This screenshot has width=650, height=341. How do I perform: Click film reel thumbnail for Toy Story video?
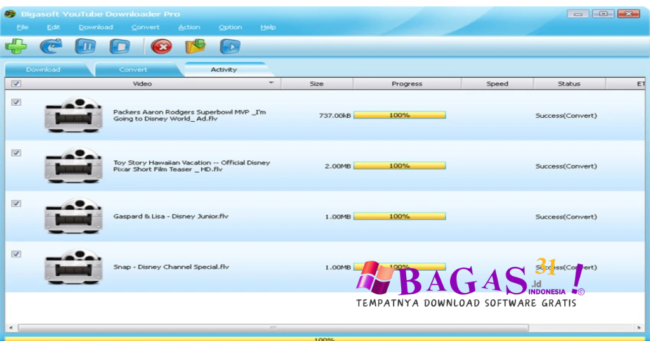tap(74, 165)
